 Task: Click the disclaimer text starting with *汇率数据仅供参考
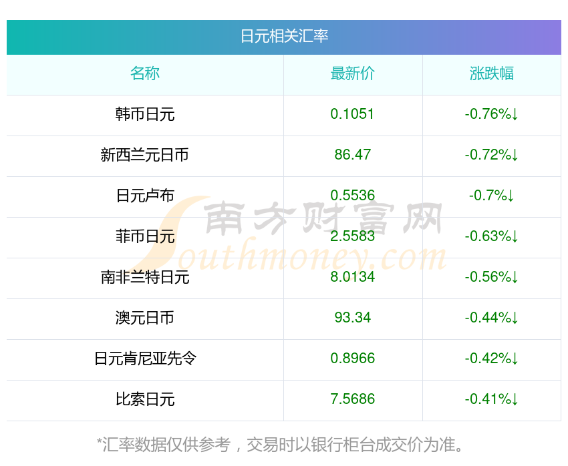[x=280, y=445]
